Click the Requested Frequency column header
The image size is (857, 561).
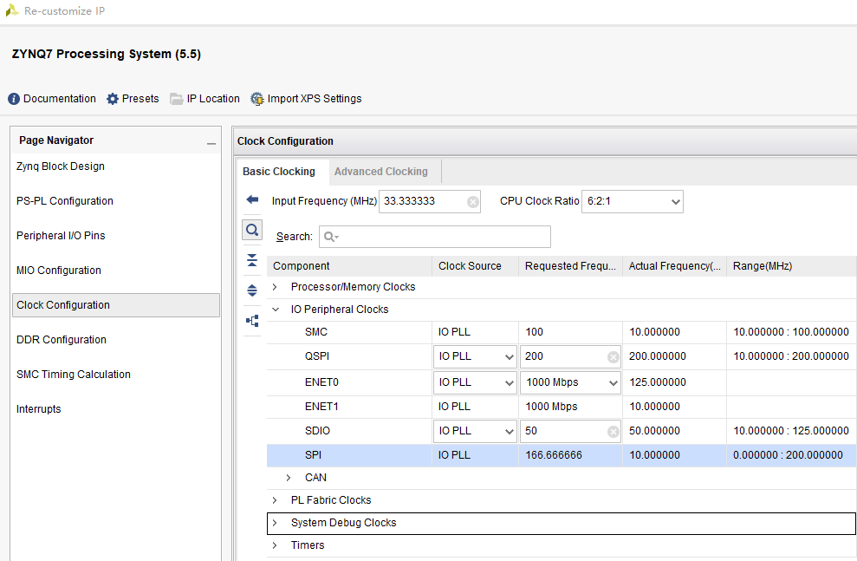pos(570,266)
